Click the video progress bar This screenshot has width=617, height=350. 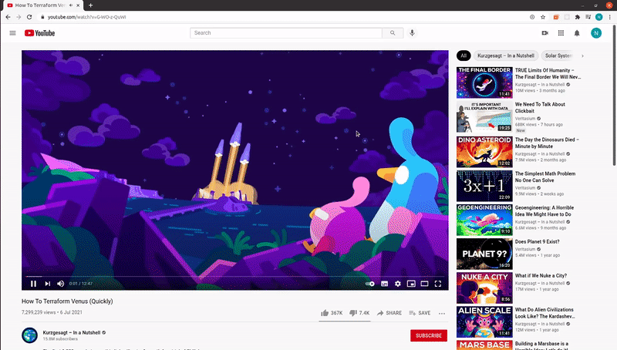click(x=231, y=276)
